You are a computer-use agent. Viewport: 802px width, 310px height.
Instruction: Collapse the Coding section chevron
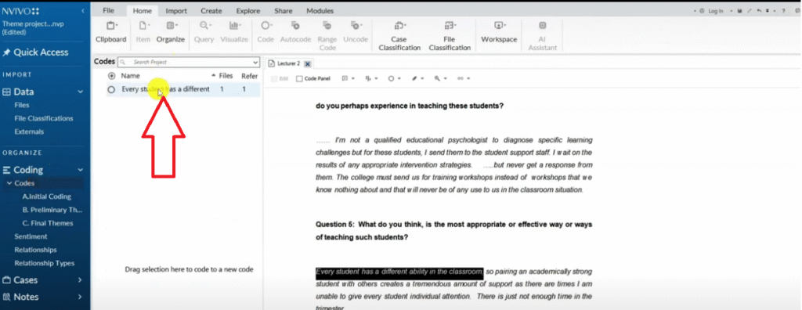pos(81,170)
